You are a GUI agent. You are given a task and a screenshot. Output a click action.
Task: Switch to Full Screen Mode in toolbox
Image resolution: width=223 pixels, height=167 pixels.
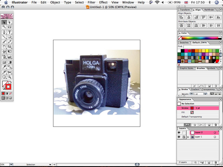click(x=10, y=98)
